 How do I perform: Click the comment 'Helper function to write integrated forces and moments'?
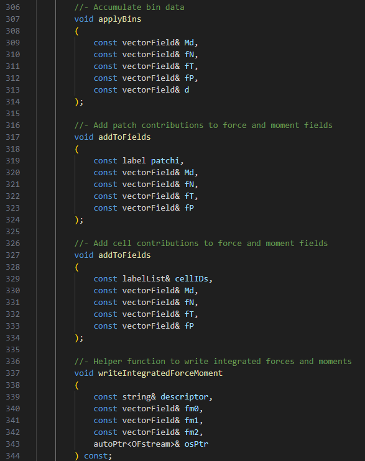(223, 362)
